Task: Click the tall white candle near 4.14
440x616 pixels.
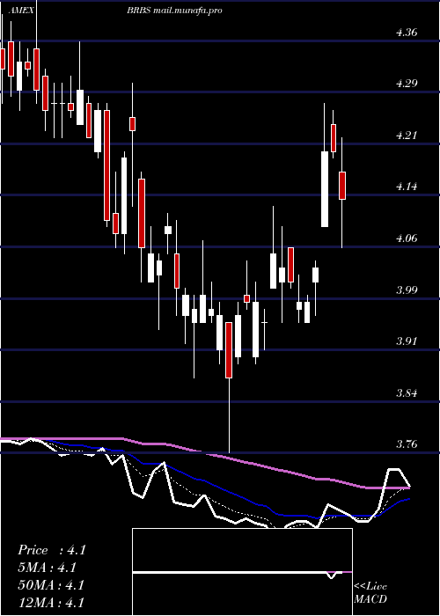Action: click(x=325, y=189)
